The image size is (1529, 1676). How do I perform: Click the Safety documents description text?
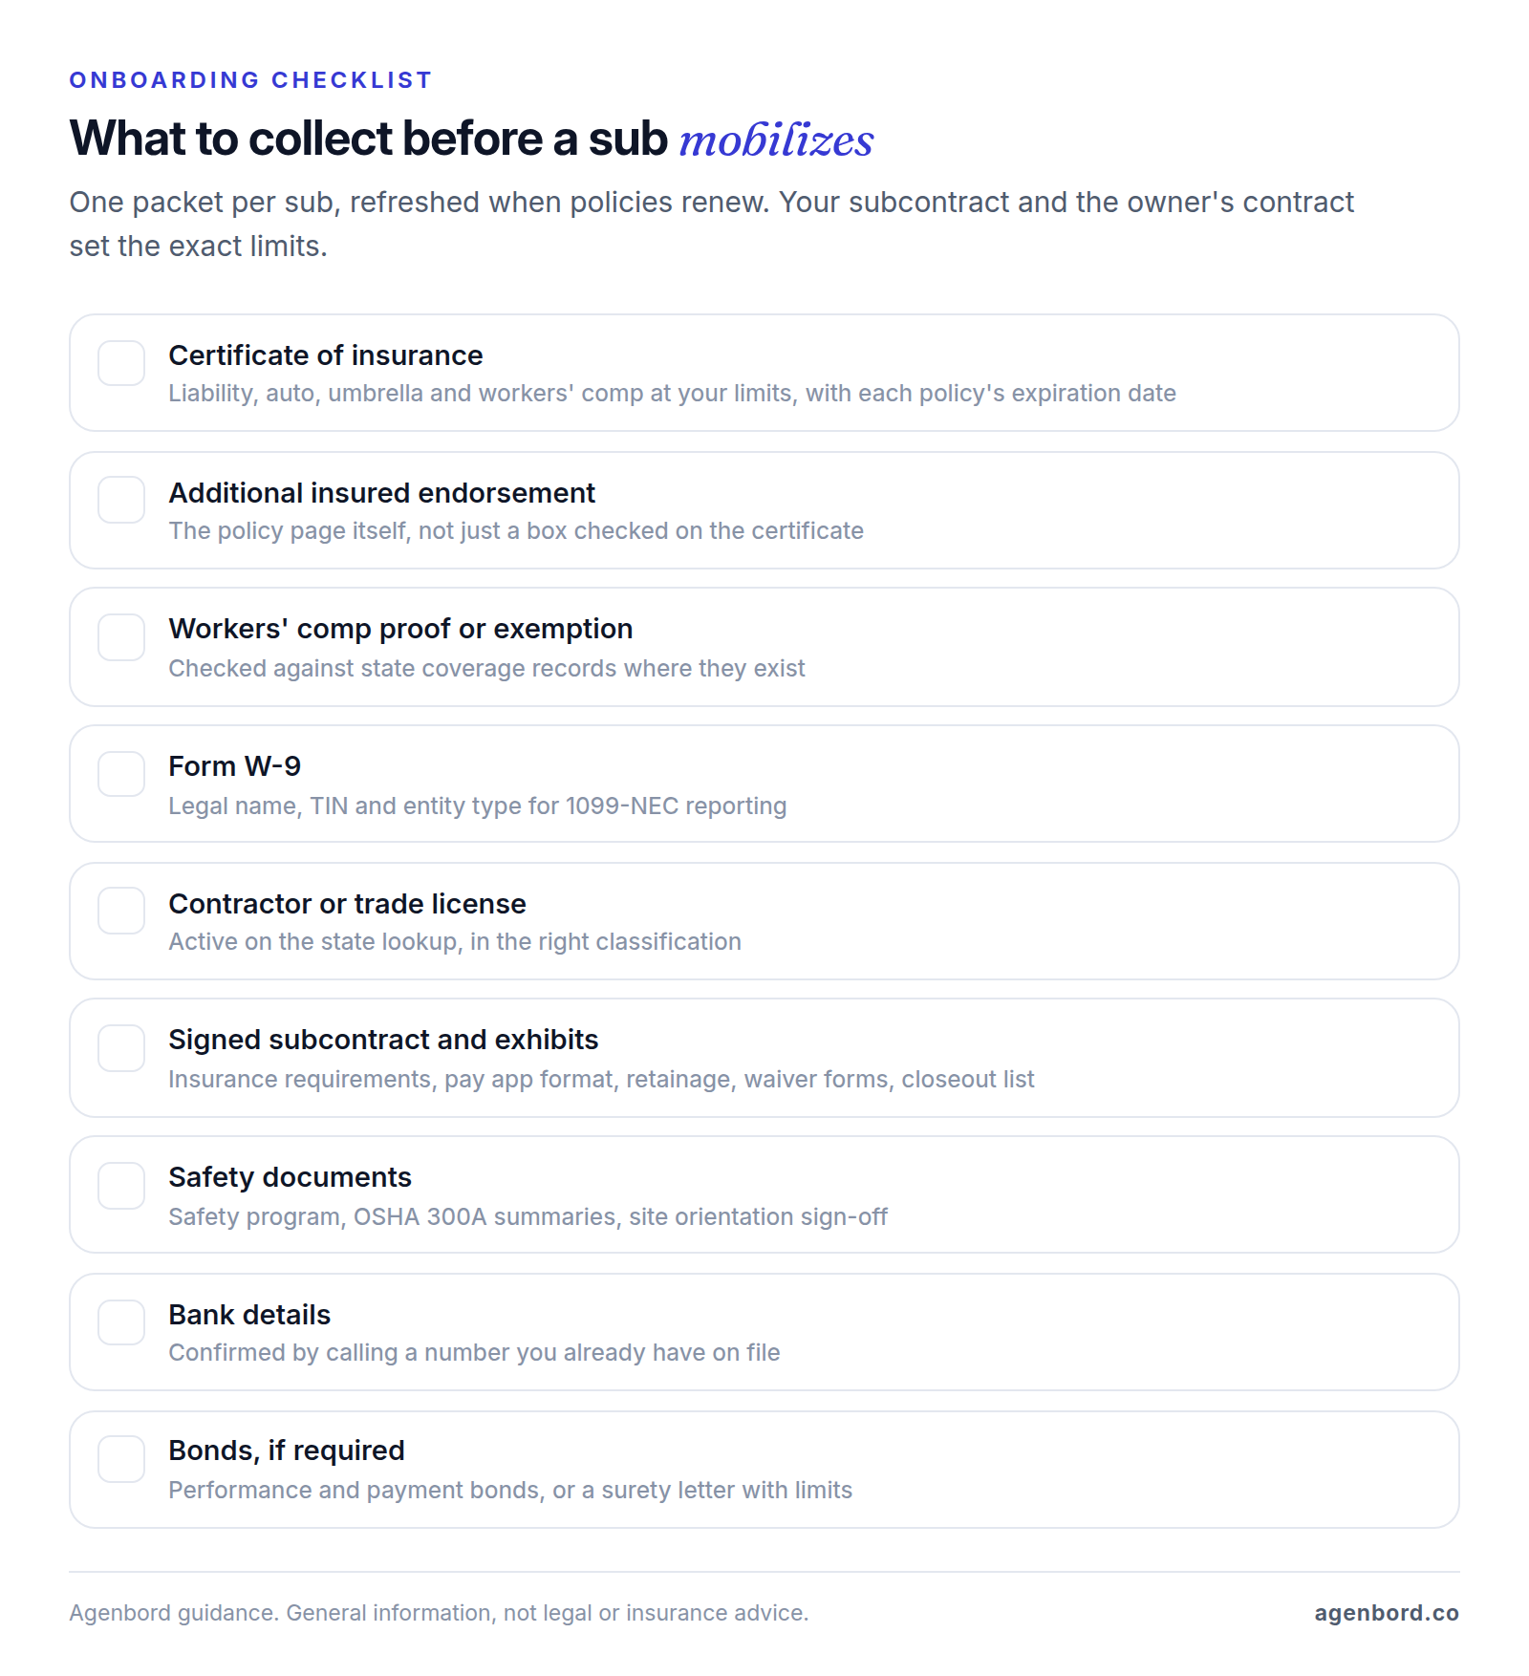tap(528, 1216)
